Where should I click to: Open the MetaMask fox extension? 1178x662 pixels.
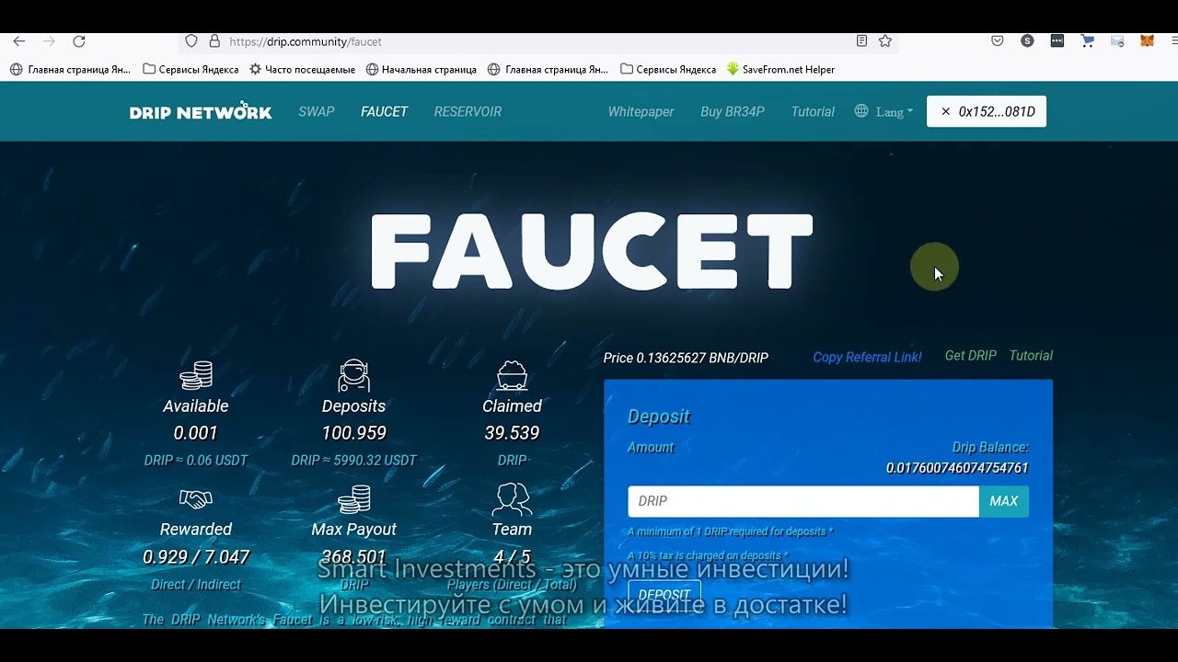pos(1147,41)
